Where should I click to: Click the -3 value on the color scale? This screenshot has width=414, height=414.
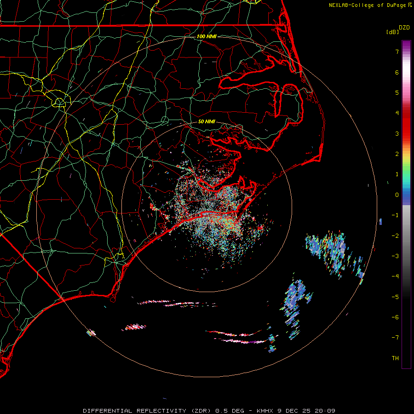pos(395,256)
